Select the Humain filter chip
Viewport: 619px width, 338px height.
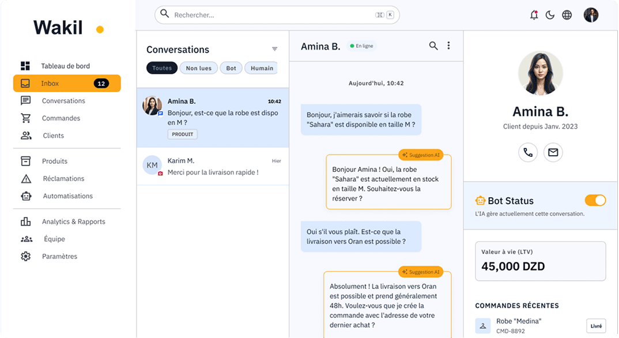(x=261, y=68)
